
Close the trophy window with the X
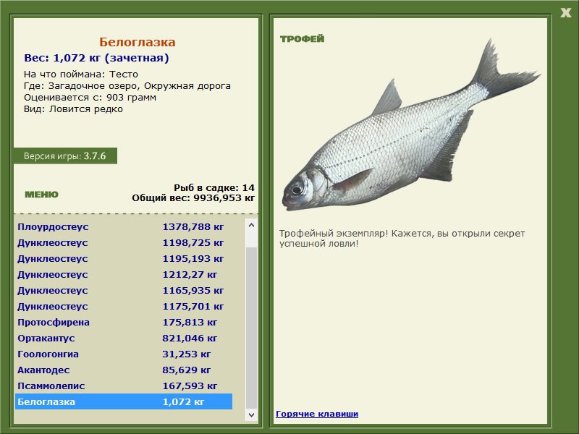(565, 13)
